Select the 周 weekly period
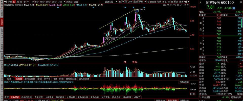Image resolution: width=243 pixels, height=101 pixels. point(18,2)
